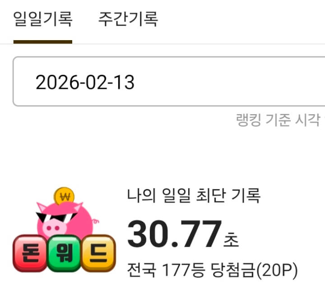Click the 랭킹 기준 시각 label
This screenshot has height=305, width=325.
tap(279, 120)
